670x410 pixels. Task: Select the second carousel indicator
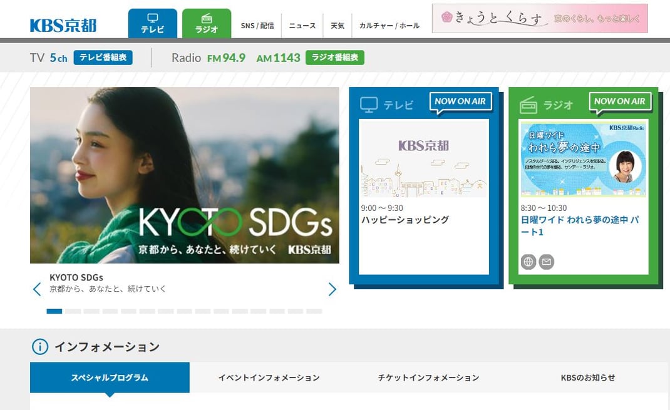pos(73,311)
